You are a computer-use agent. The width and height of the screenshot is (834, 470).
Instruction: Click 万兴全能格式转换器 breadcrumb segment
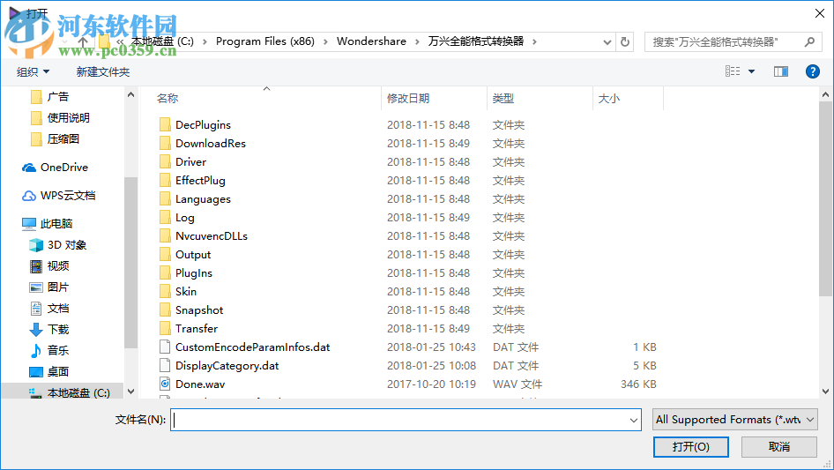tap(476, 41)
